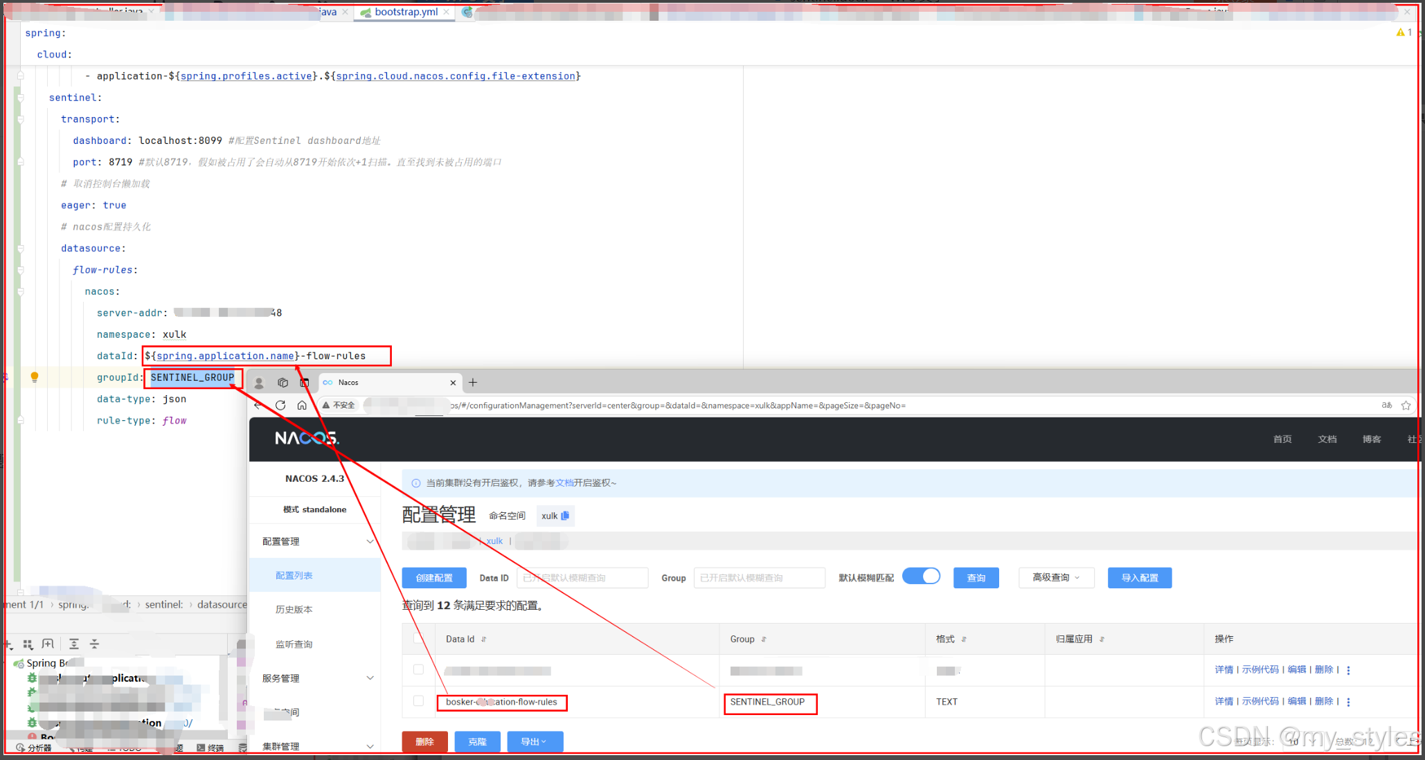Click the NACOS logo in the sidebar header
The height and width of the screenshot is (760, 1425).
(x=307, y=438)
